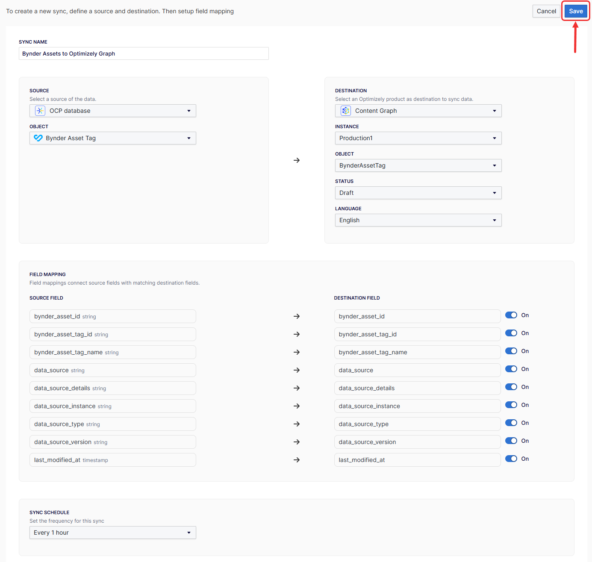The width and height of the screenshot is (592, 562).
Task: Open the OCP database source dropdown
Action: click(x=113, y=111)
